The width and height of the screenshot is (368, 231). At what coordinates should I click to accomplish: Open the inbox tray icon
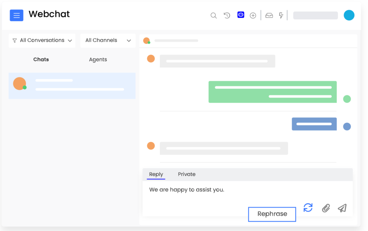[x=269, y=15]
